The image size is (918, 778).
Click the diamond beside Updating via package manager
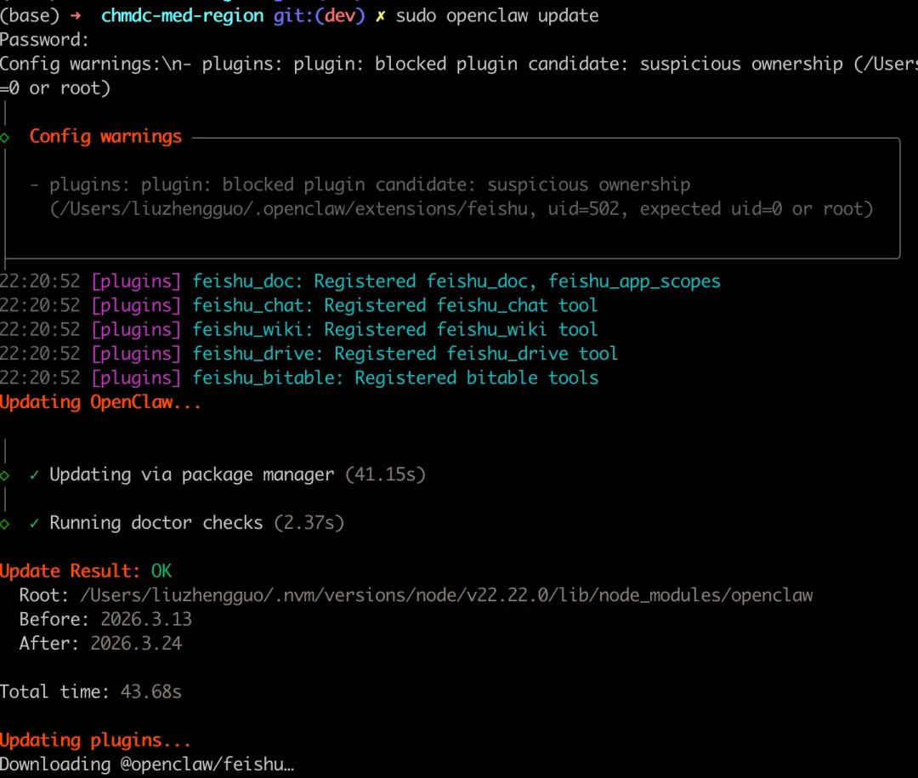point(5,475)
